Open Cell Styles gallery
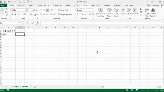 coord(116,13)
